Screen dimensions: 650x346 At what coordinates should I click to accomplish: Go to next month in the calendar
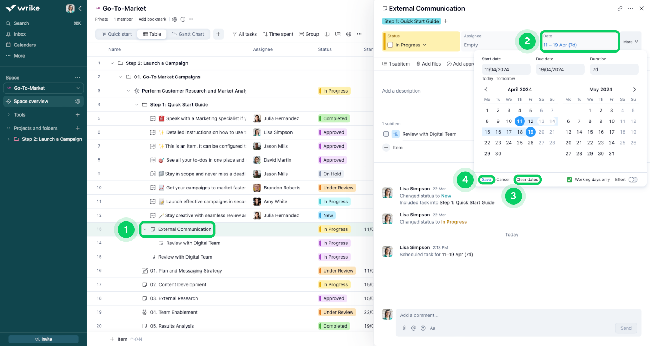(634, 90)
